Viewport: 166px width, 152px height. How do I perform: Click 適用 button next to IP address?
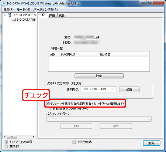tap(129, 89)
